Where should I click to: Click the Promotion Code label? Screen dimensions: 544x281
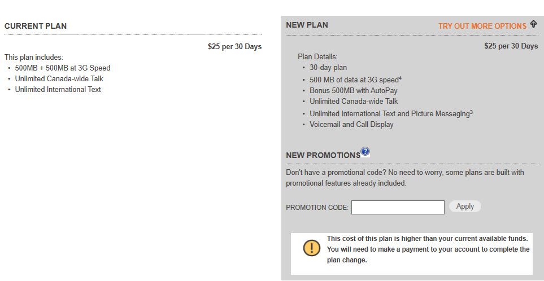[x=317, y=208]
